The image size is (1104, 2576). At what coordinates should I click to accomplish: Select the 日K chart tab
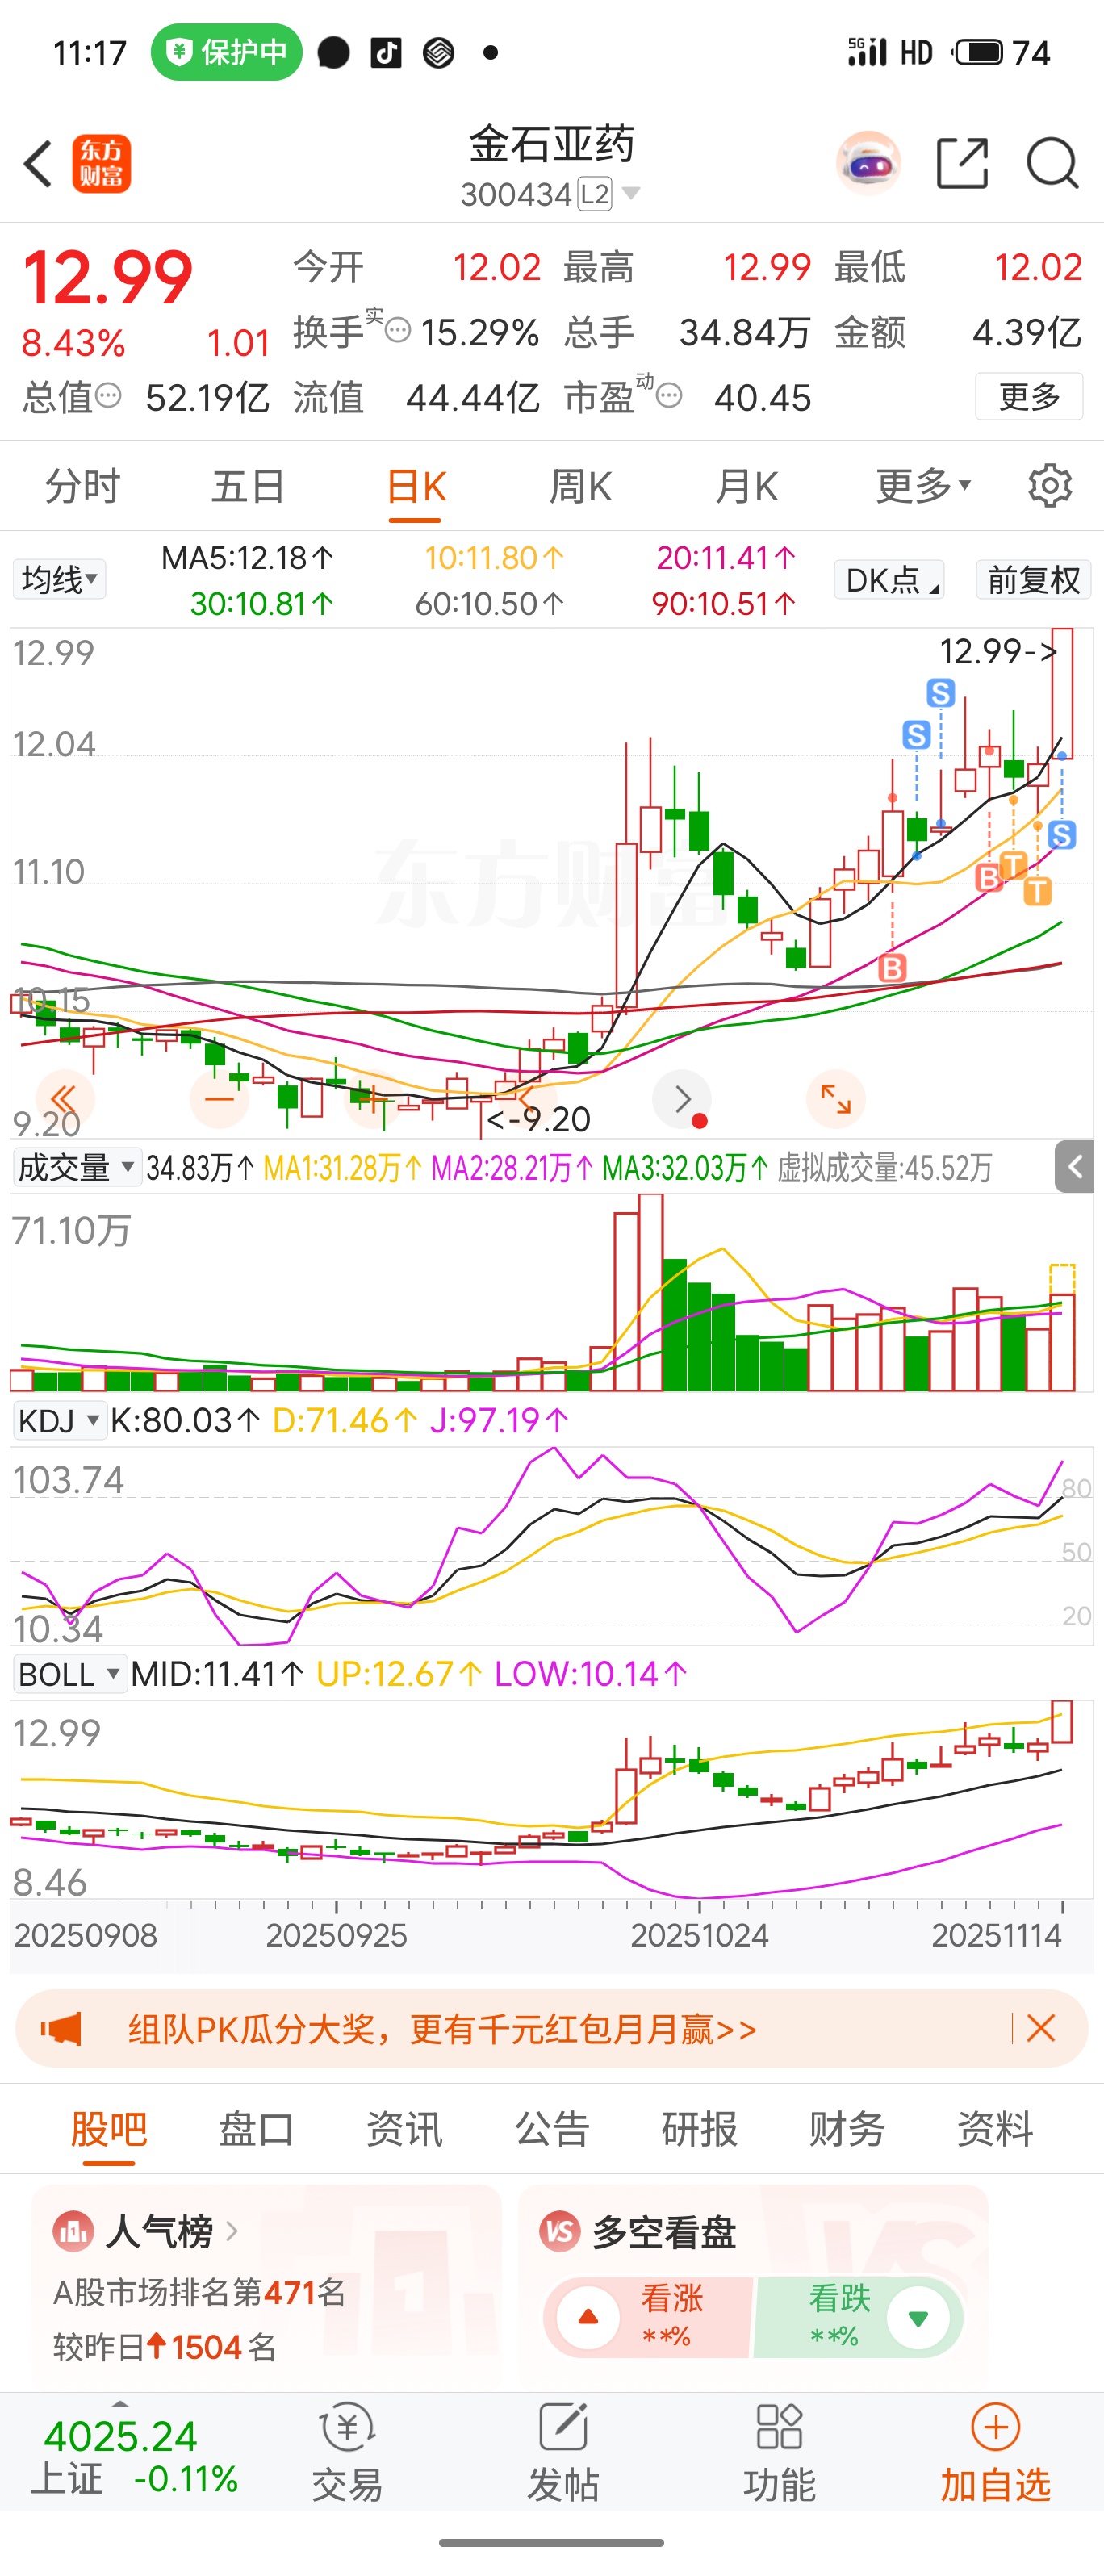tap(415, 486)
